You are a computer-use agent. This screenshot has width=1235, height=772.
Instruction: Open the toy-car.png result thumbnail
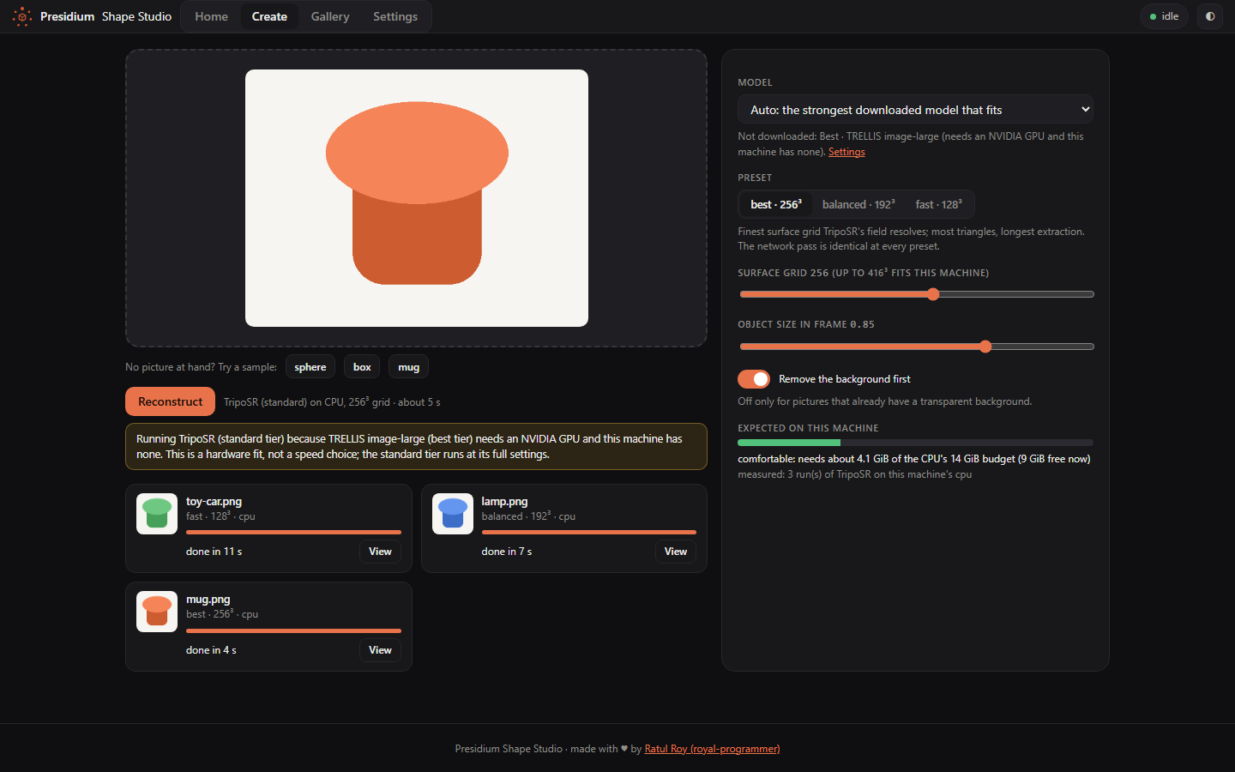click(157, 514)
